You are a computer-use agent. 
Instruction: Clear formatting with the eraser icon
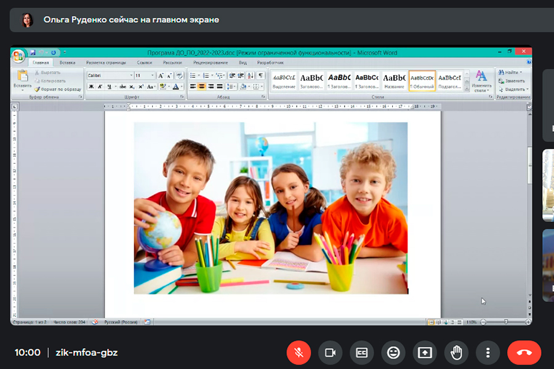pyautogui.click(x=180, y=75)
